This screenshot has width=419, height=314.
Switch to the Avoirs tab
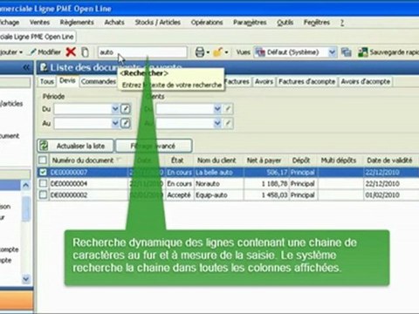click(264, 82)
